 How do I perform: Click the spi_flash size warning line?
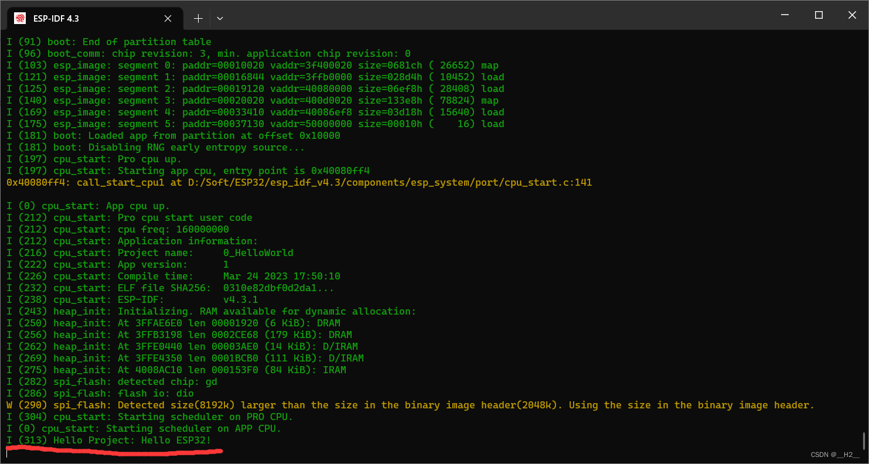(x=410, y=405)
